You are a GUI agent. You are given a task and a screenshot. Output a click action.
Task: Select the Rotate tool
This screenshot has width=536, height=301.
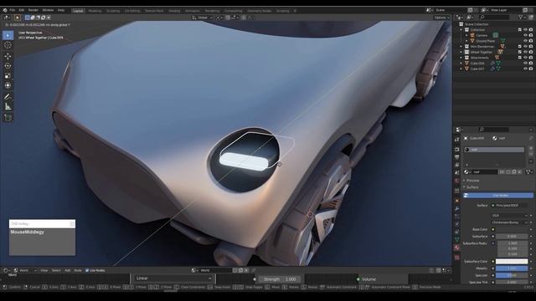click(8, 66)
